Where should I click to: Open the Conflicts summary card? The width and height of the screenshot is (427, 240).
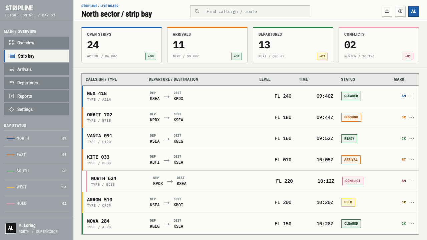379,44
